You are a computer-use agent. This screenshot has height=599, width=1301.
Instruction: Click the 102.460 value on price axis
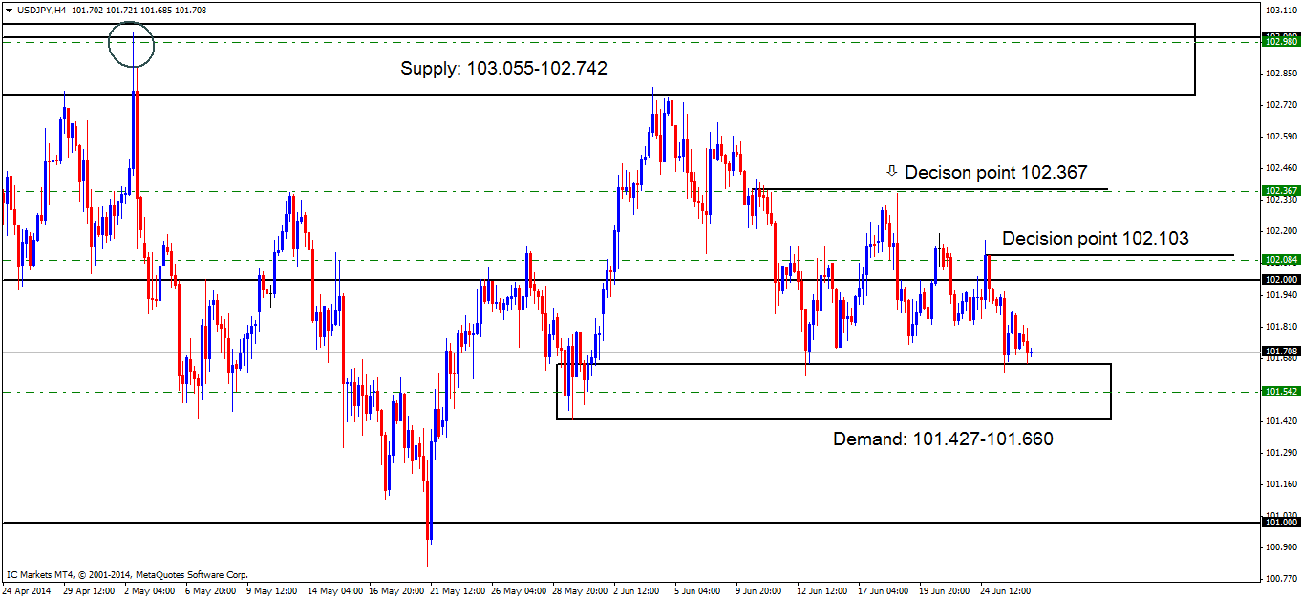(x=1280, y=167)
